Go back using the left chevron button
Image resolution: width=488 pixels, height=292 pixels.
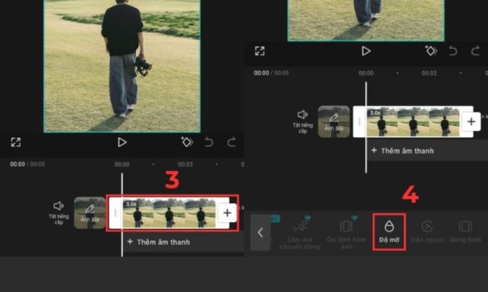coord(260,233)
